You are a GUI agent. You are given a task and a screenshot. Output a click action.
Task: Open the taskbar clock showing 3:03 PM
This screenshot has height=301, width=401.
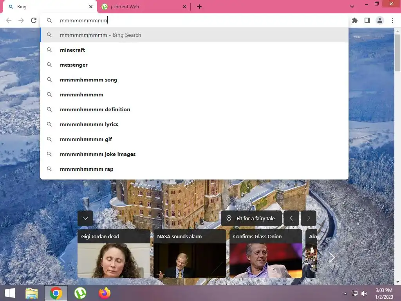384,294
